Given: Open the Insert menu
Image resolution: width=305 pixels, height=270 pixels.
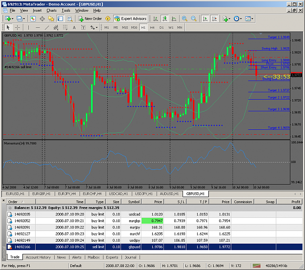Looking at the screenshot, I should [37, 10].
